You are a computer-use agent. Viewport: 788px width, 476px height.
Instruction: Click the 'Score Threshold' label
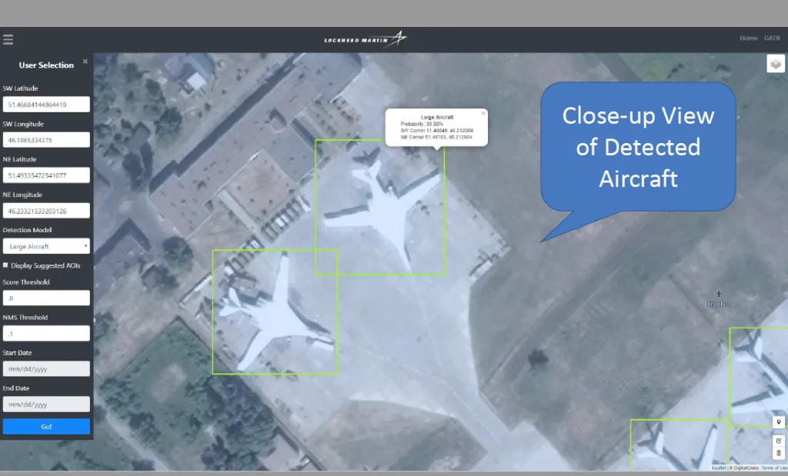[26, 282]
